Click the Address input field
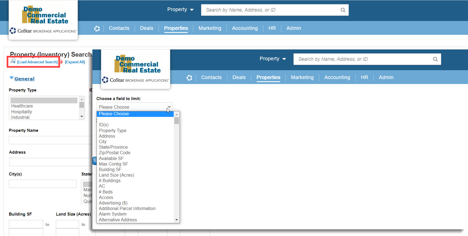 51,162
